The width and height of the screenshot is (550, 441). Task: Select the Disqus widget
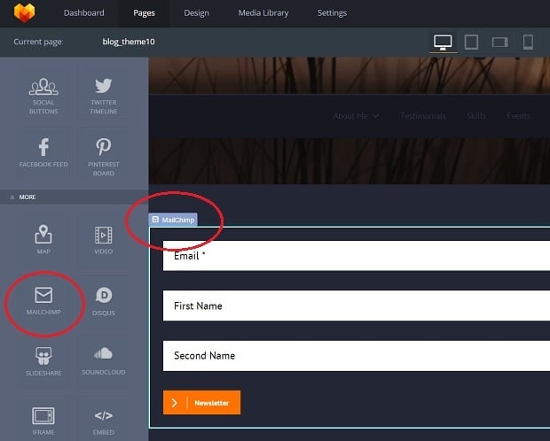click(x=103, y=299)
